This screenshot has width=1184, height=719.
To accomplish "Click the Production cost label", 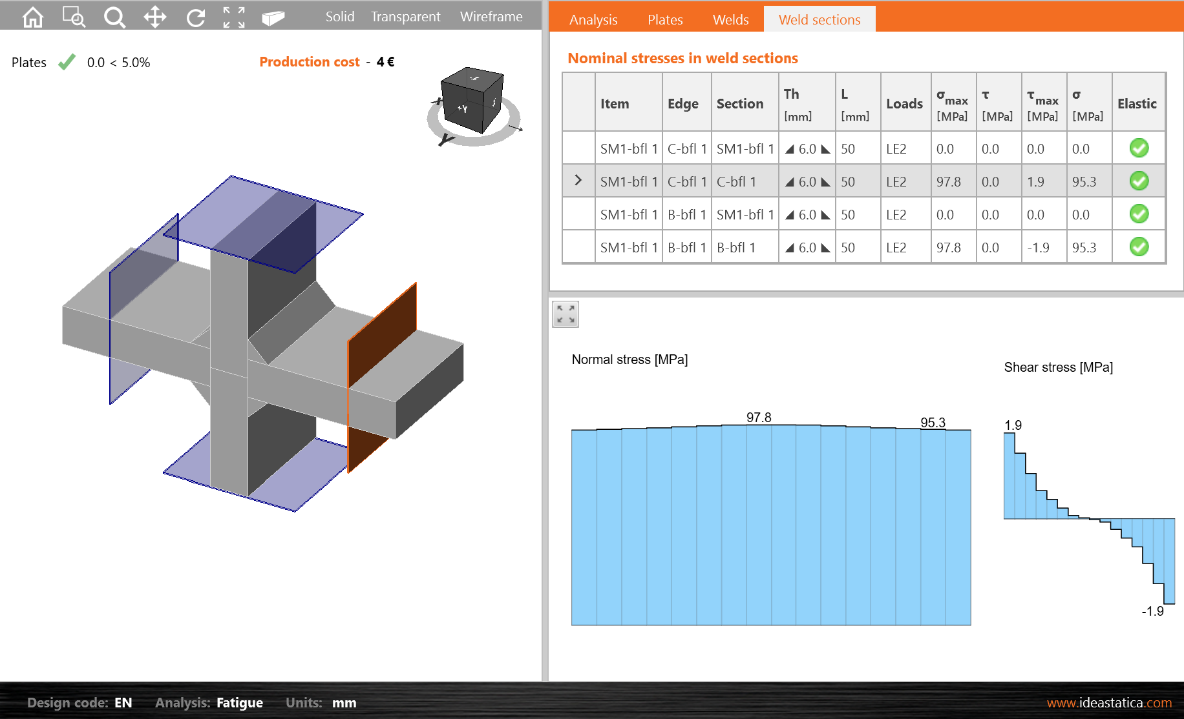I will [309, 62].
